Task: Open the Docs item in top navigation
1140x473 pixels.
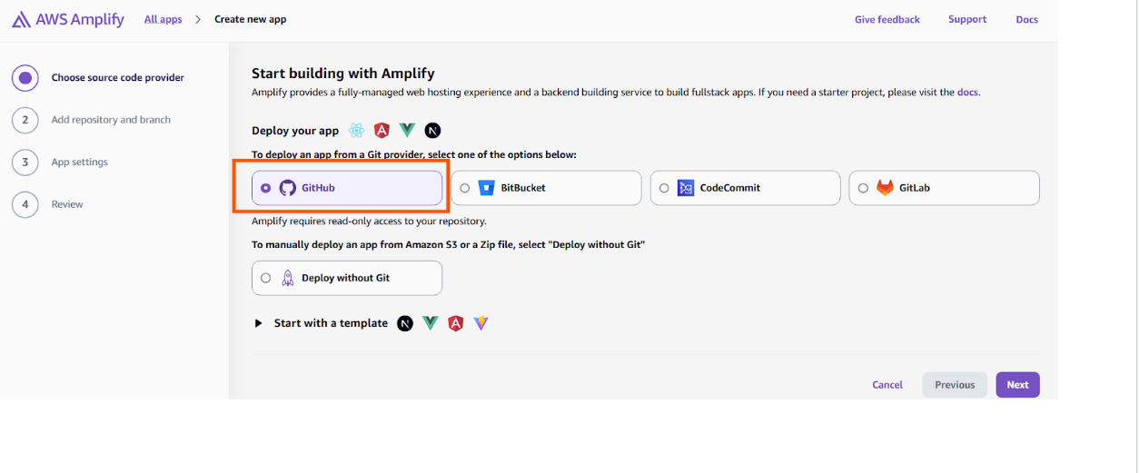Action: (x=1026, y=19)
